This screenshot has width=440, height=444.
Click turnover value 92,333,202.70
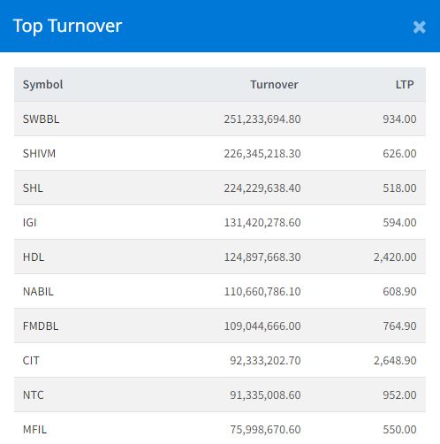click(265, 361)
